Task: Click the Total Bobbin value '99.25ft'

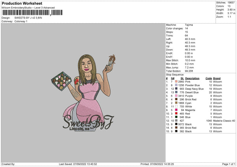Action: point(189,71)
